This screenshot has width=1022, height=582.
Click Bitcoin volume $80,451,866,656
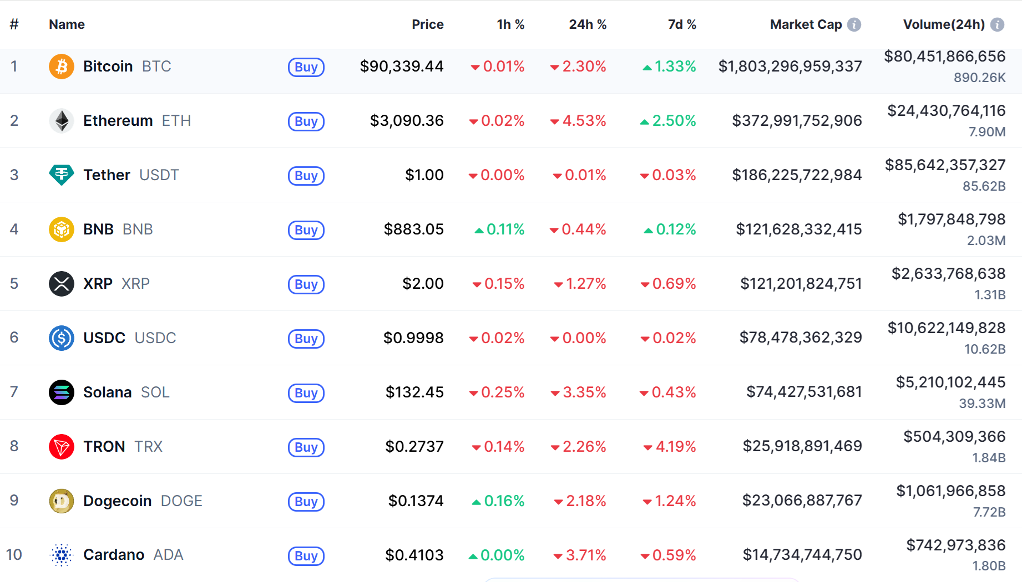point(945,57)
